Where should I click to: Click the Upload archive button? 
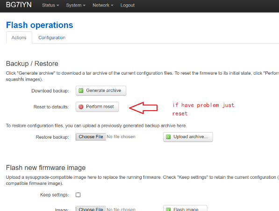[x=188, y=137]
